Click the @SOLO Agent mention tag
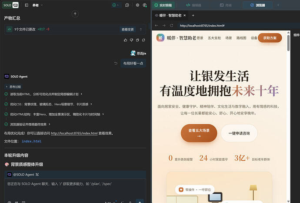300x203 pixels. point(21,174)
